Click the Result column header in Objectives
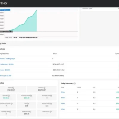This screenshot has width=119, height=119. click(x=55, y=54)
